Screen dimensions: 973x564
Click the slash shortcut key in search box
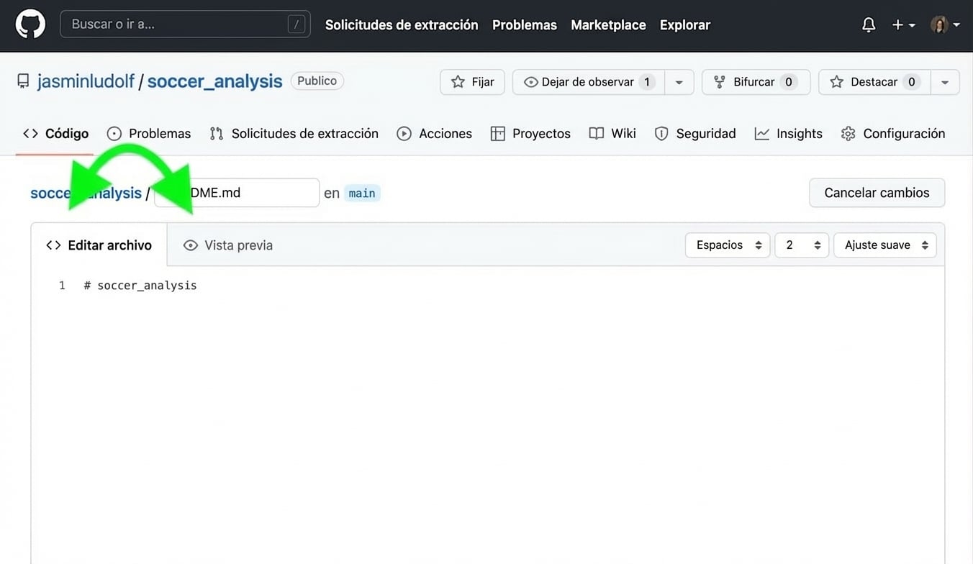click(x=296, y=24)
